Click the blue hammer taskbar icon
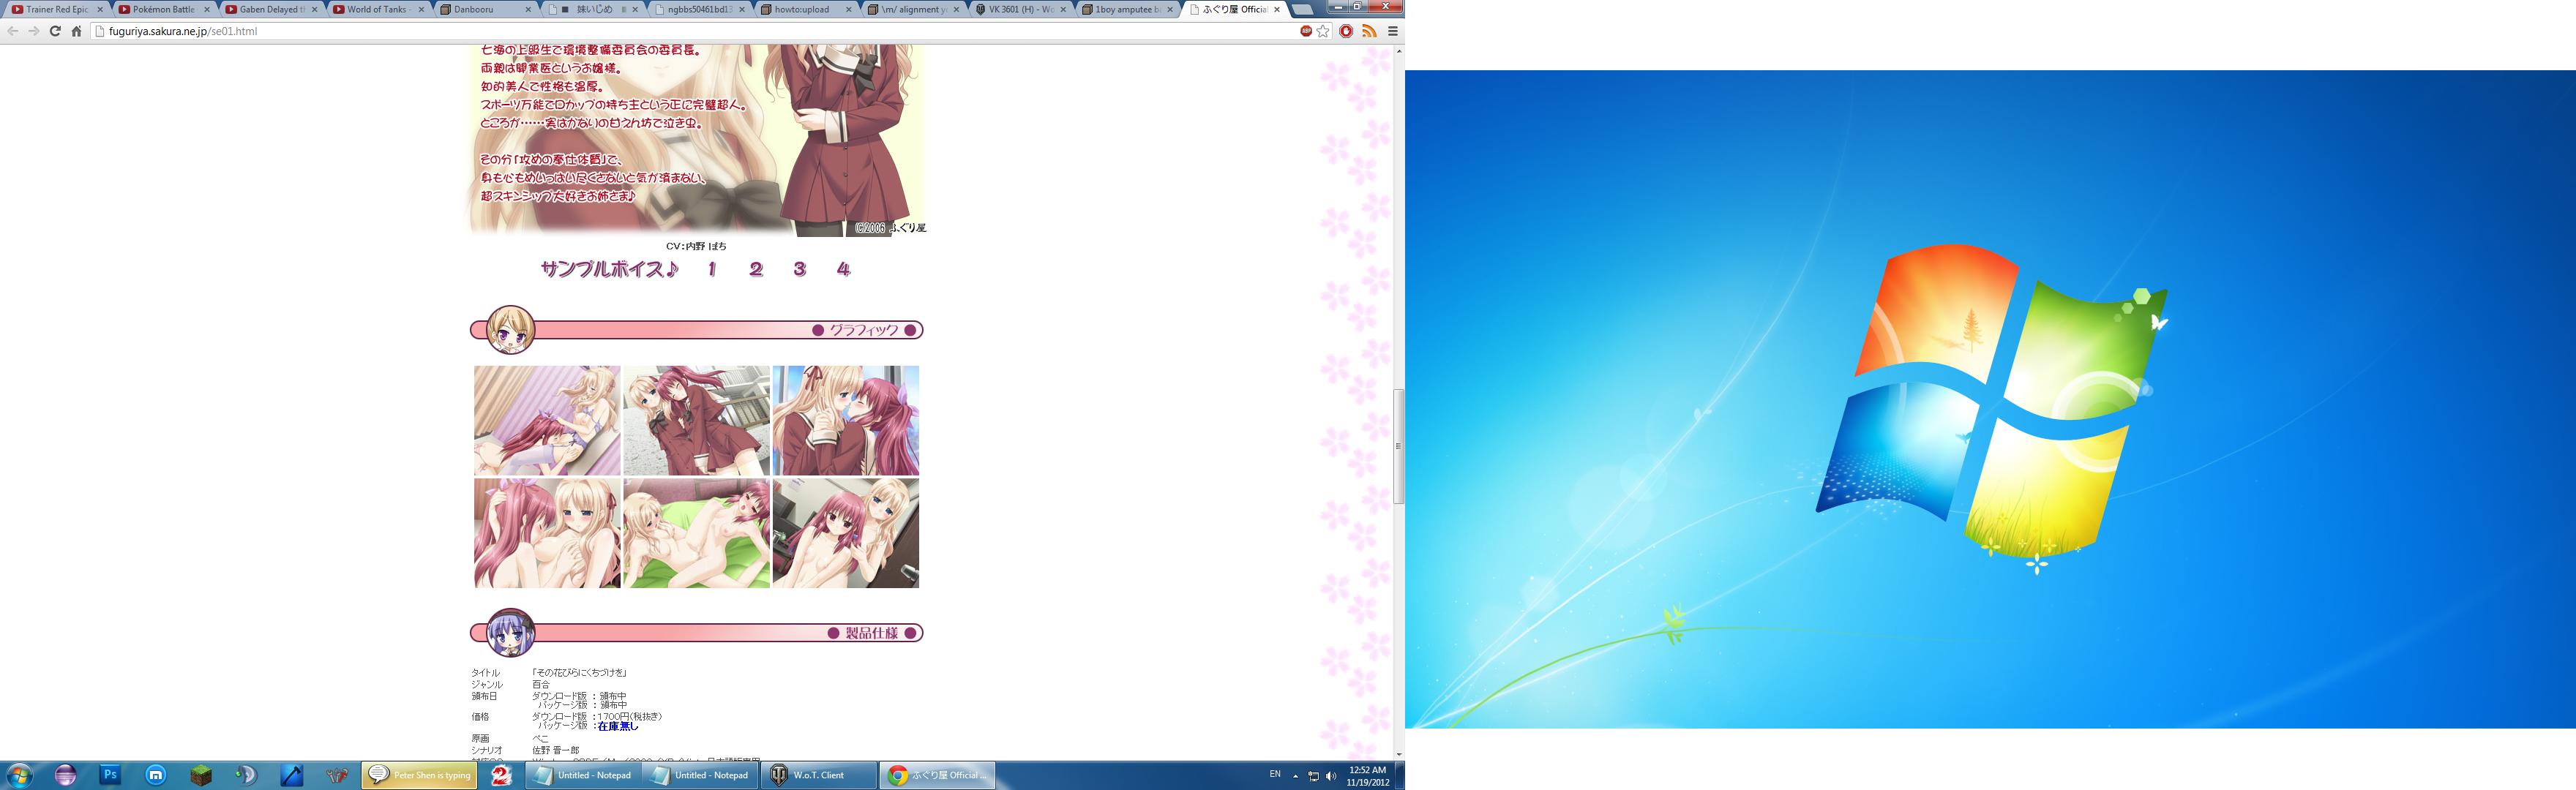Viewport: 2576px width, 790px height. click(x=292, y=775)
